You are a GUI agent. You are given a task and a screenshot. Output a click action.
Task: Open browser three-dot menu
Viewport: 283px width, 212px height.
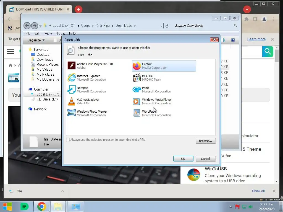coord(273,19)
